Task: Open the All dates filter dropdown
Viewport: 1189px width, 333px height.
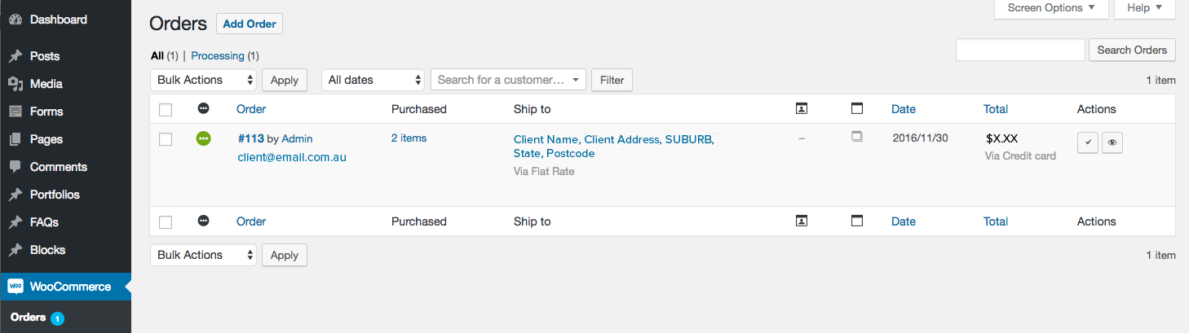Action: click(373, 80)
